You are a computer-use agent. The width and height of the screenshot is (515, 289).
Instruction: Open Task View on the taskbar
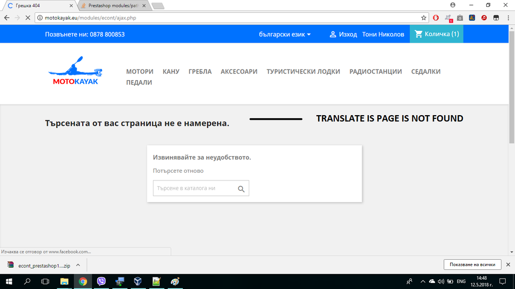pyautogui.click(x=45, y=281)
